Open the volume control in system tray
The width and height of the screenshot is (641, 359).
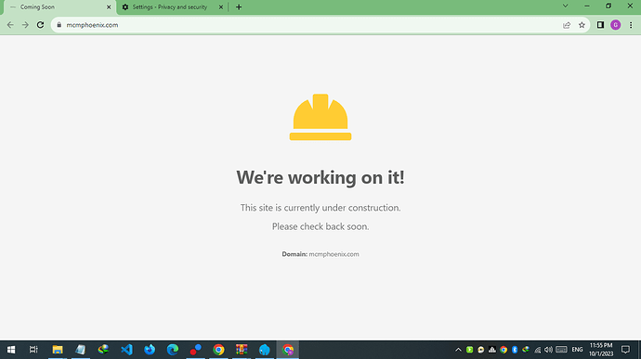[548, 350]
